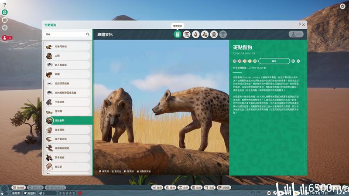
Task: Click the 食肉目 taxonomy tag
Action: pos(116,171)
